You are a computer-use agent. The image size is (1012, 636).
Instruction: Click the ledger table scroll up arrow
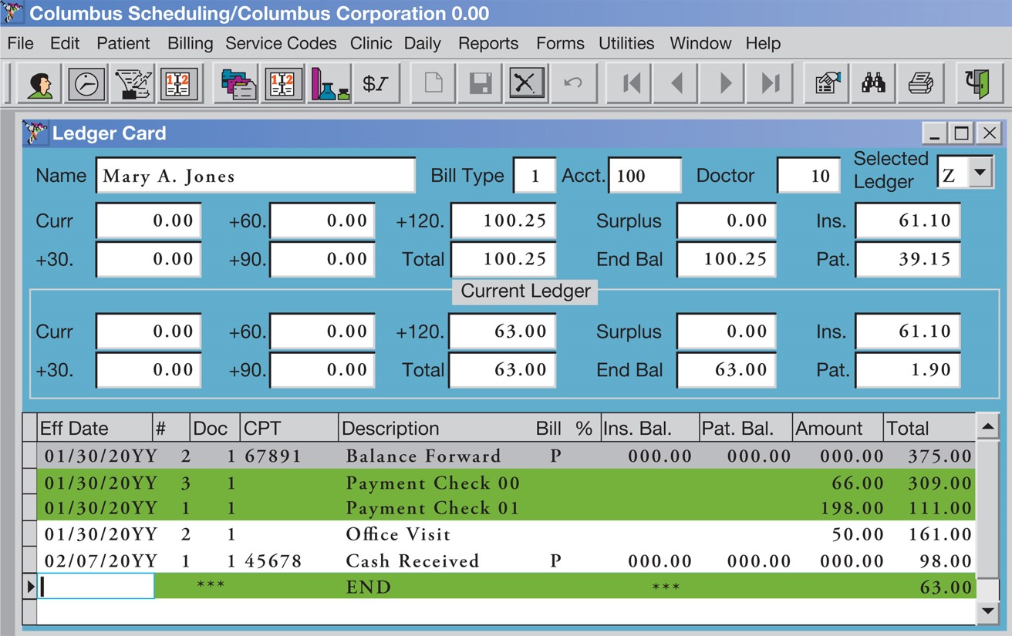pyautogui.click(x=987, y=426)
